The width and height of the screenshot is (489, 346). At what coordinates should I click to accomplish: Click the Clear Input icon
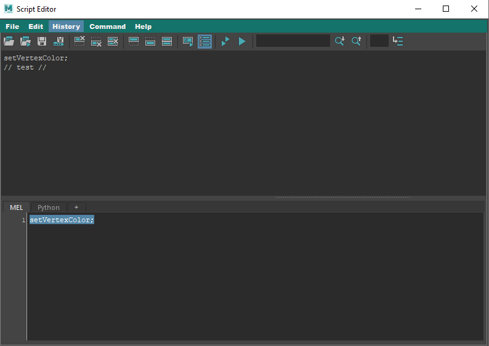(96, 41)
